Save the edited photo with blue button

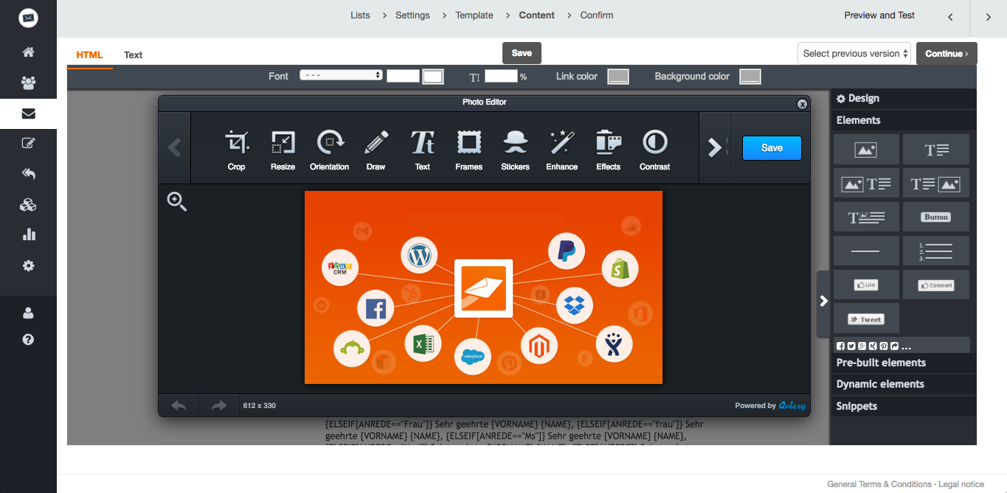point(772,147)
